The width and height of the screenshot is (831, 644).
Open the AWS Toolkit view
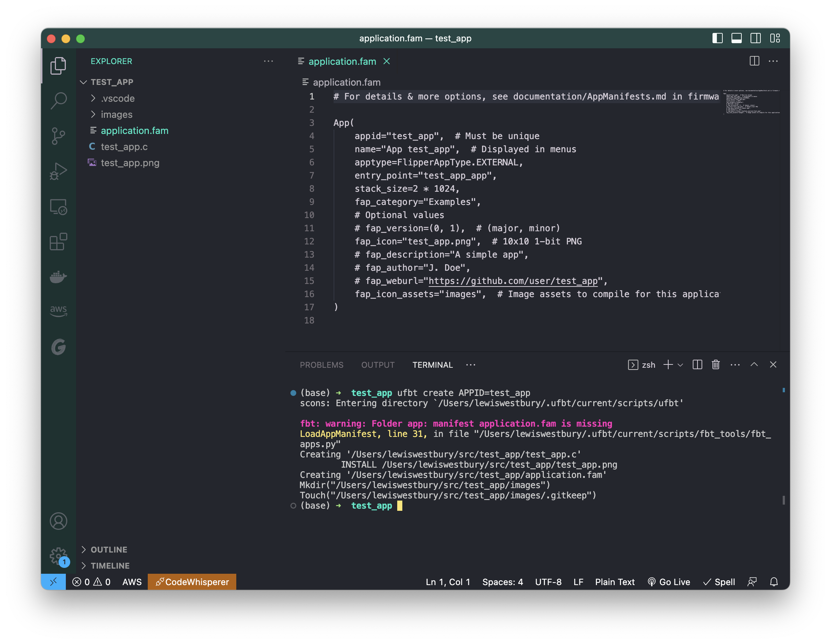58,311
